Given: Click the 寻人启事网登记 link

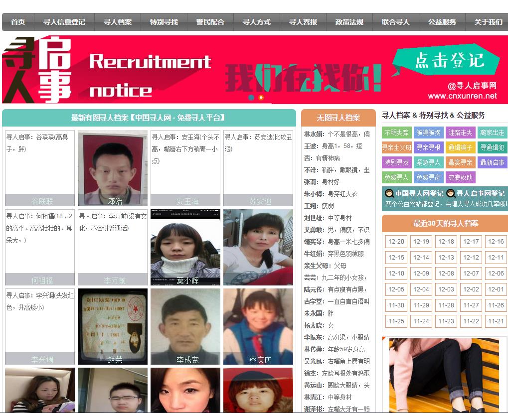Looking at the screenshot, I should 476,194.
